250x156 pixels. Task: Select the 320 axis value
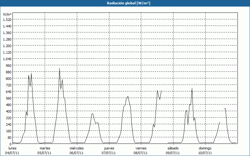pyautogui.click(x=9, y=118)
